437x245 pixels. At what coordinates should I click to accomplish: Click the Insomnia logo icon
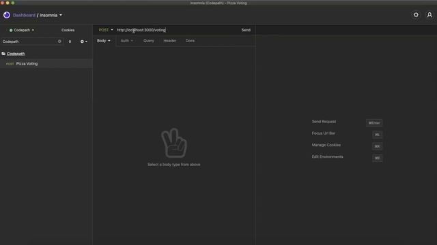(7, 15)
